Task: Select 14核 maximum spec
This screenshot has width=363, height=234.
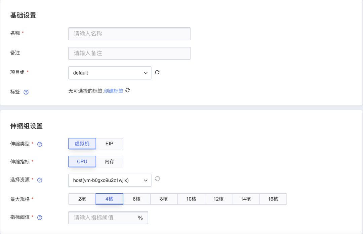Action: pos(246,199)
